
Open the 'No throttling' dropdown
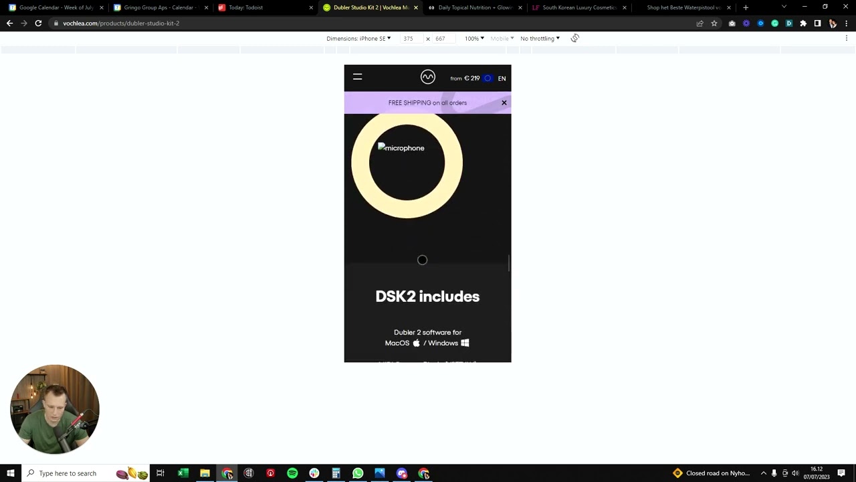[540, 38]
